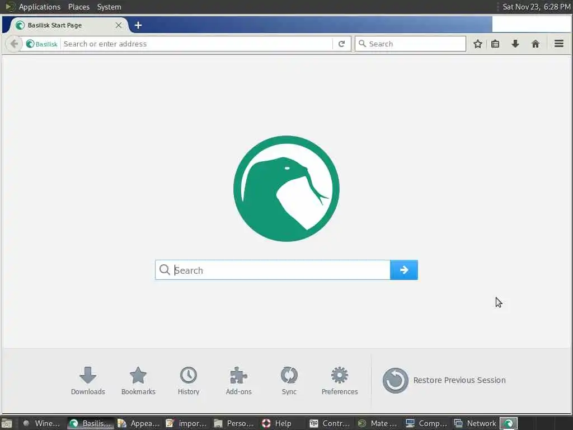Switch to the Help taskbar window
573x430 pixels.
(282, 423)
